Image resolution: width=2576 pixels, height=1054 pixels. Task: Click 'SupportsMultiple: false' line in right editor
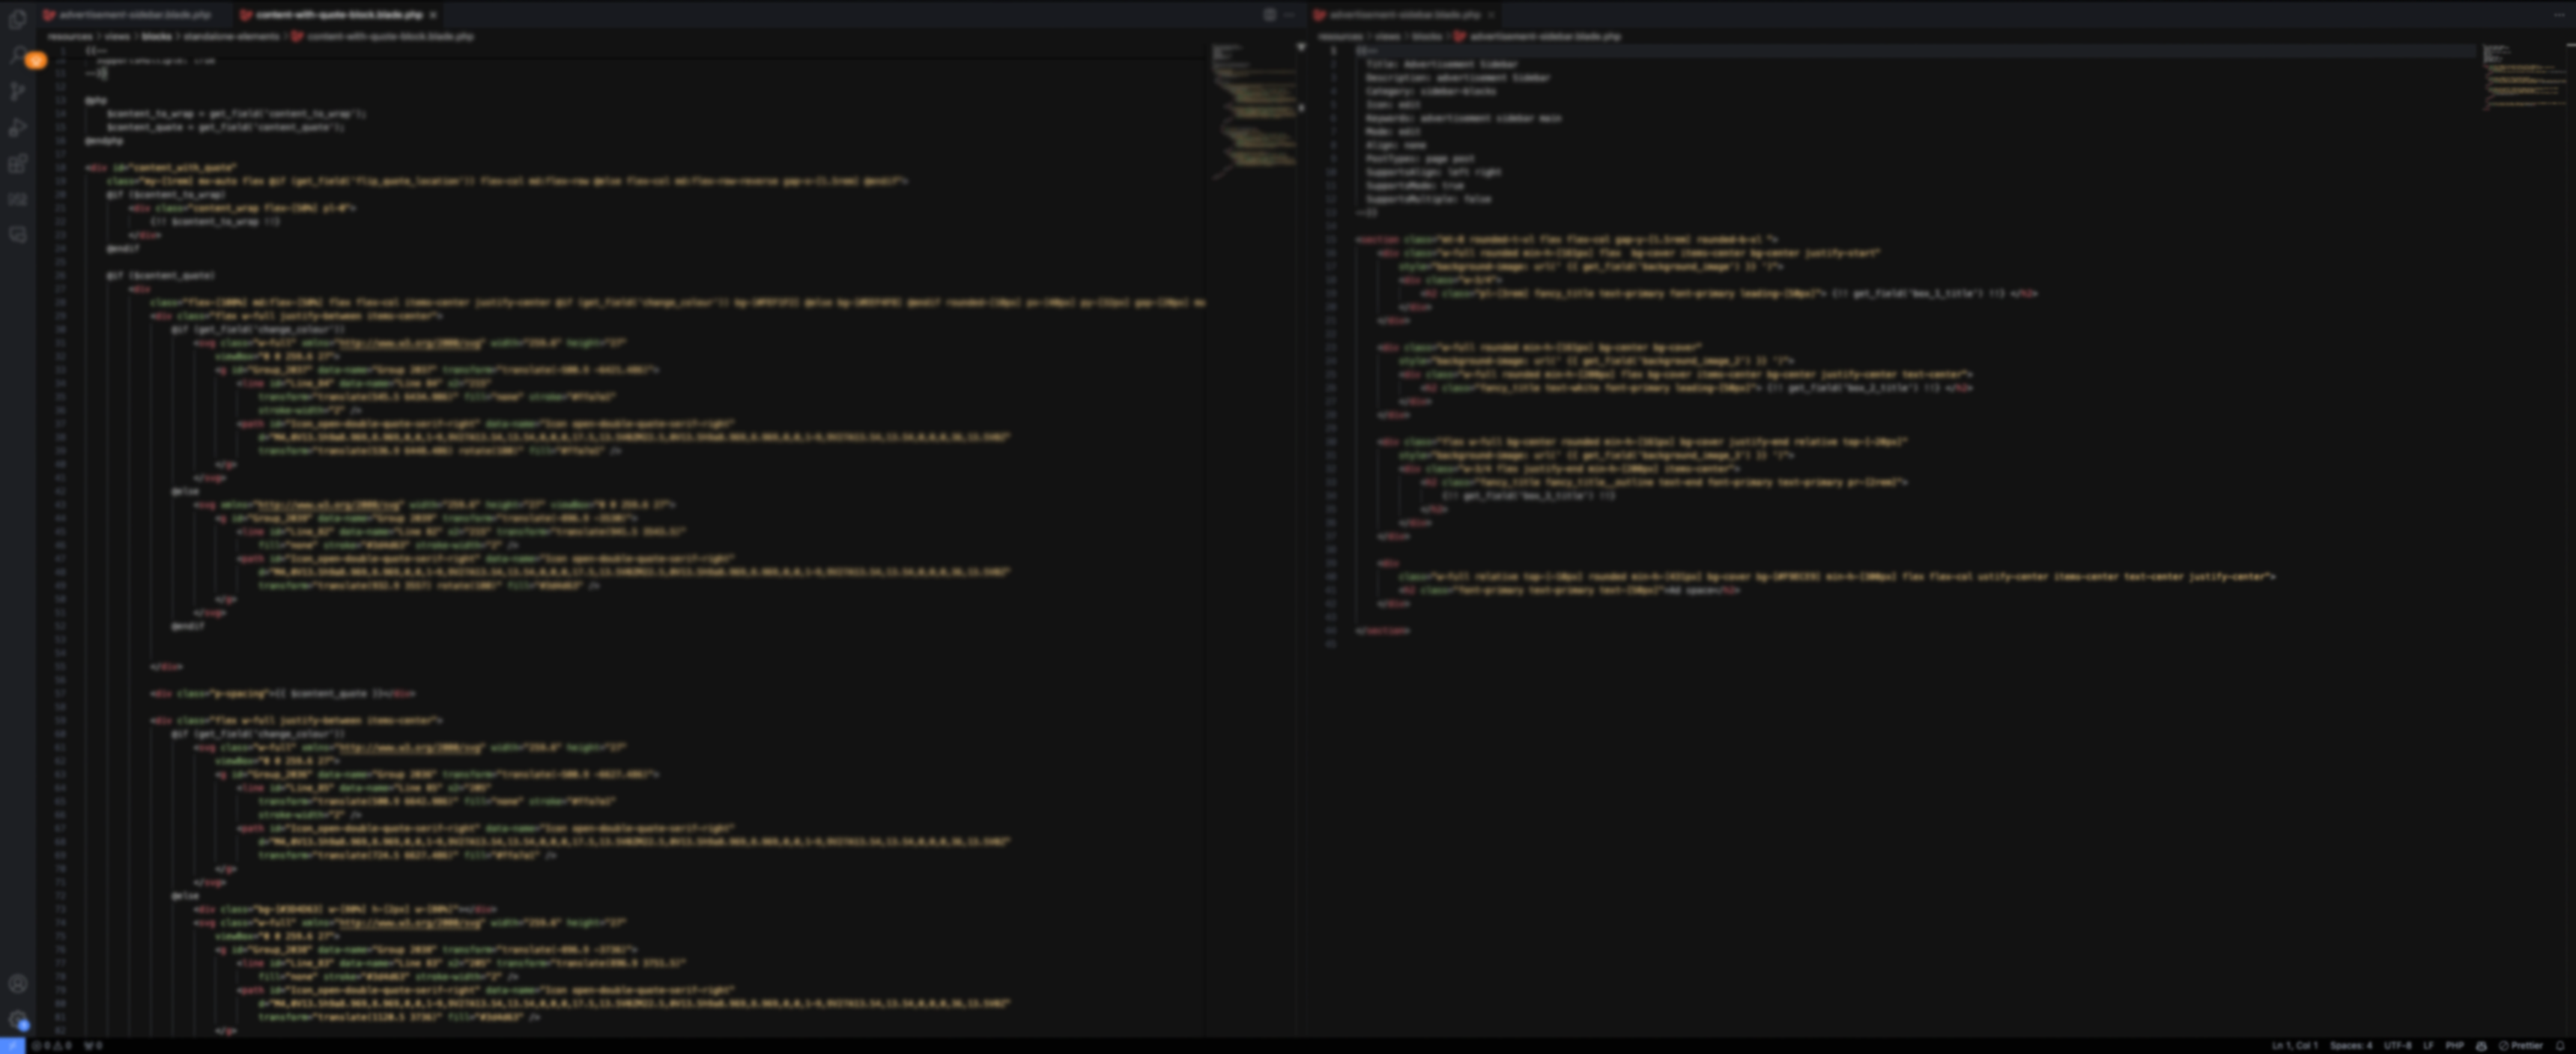coord(1428,199)
